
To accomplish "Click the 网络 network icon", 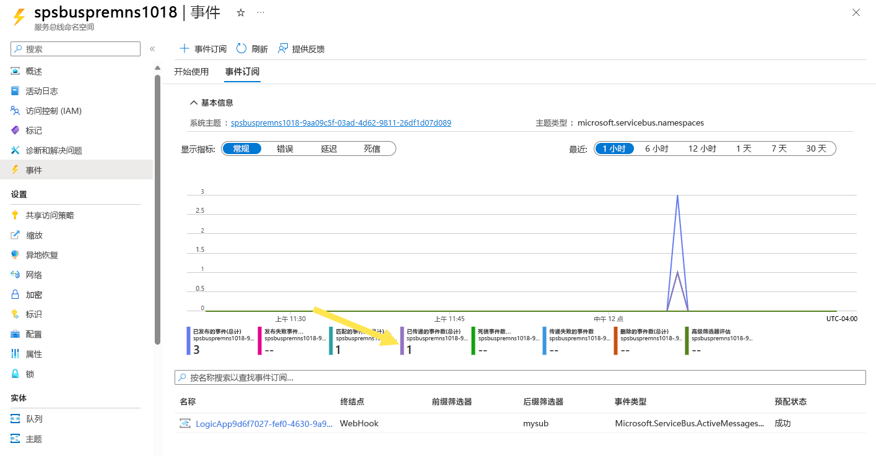I will click(15, 275).
